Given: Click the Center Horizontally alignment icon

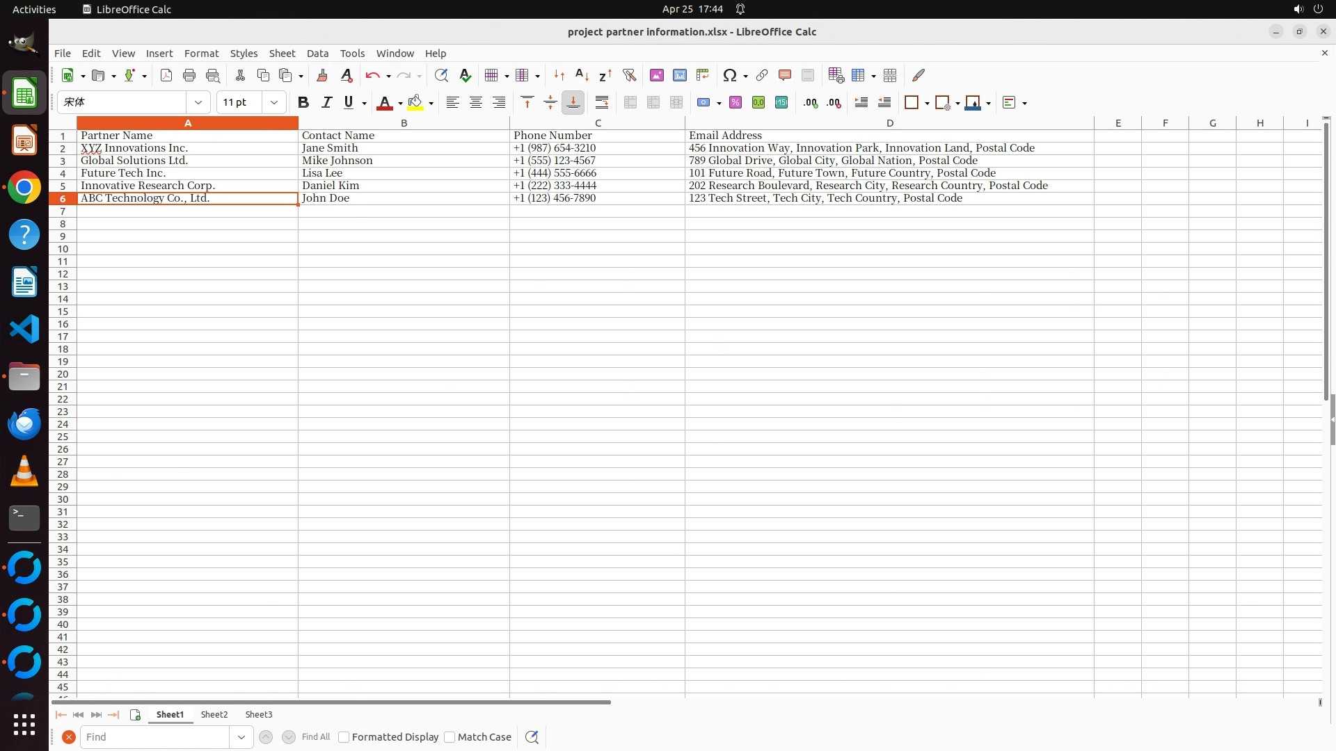Looking at the screenshot, I should click(476, 103).
